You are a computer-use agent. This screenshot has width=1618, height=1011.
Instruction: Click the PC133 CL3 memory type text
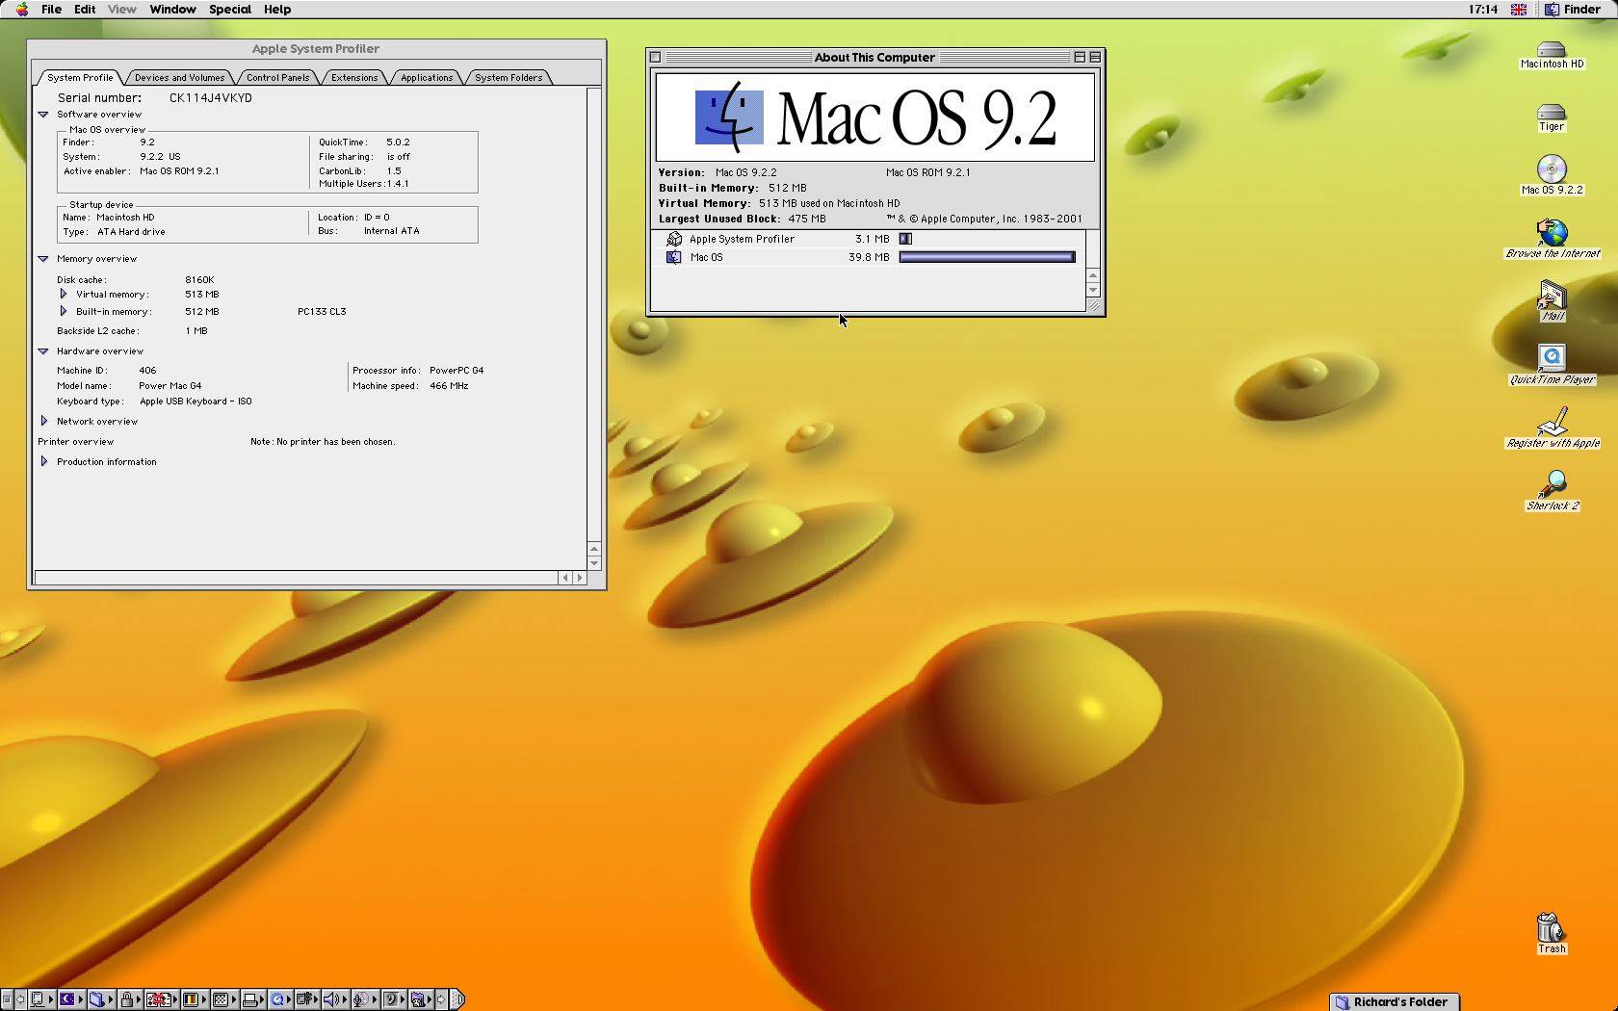pyautogui.click(x=322, y=312)
